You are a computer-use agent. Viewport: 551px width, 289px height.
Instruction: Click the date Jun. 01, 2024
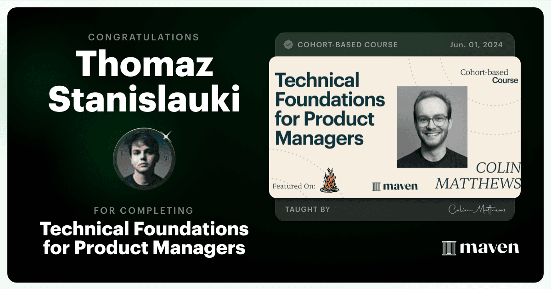476,45
